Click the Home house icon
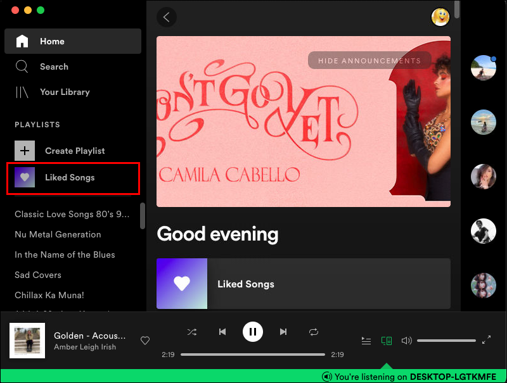The height and width of the screenshot is (383, 507). (22, 41)
